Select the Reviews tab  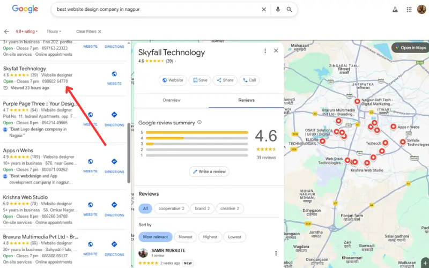coord(246,100)
